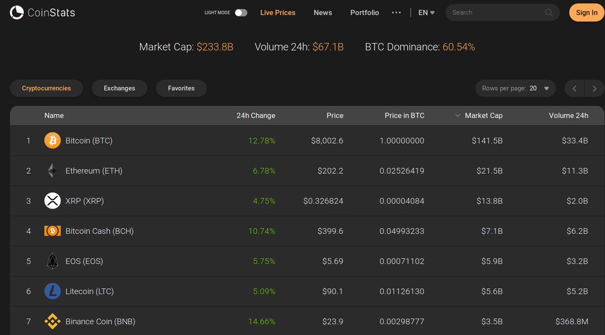Click total Market Cap $233.8B value
Screen dimensions: 605x335
pyautogui.click(x=215, y=47)
